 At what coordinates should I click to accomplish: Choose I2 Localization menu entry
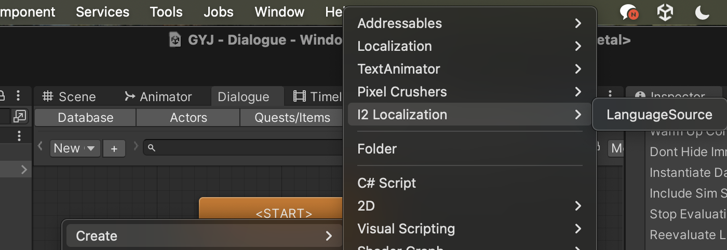470,115
